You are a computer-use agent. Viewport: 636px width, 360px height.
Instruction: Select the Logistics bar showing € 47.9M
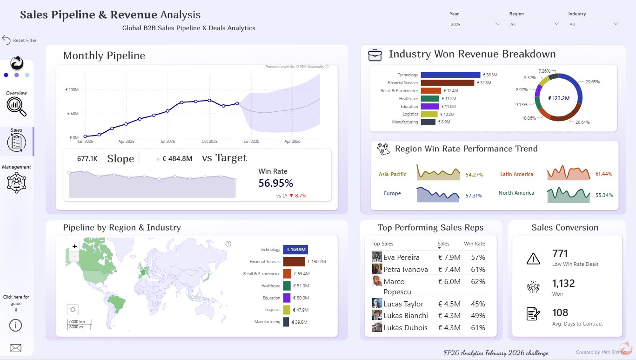click(287, 310)
